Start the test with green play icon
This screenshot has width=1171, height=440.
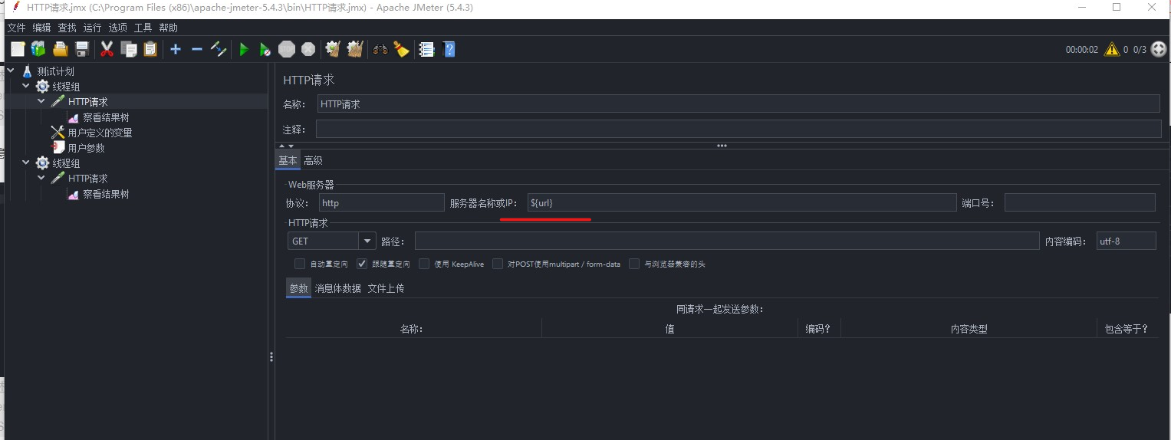click(244, 49)
